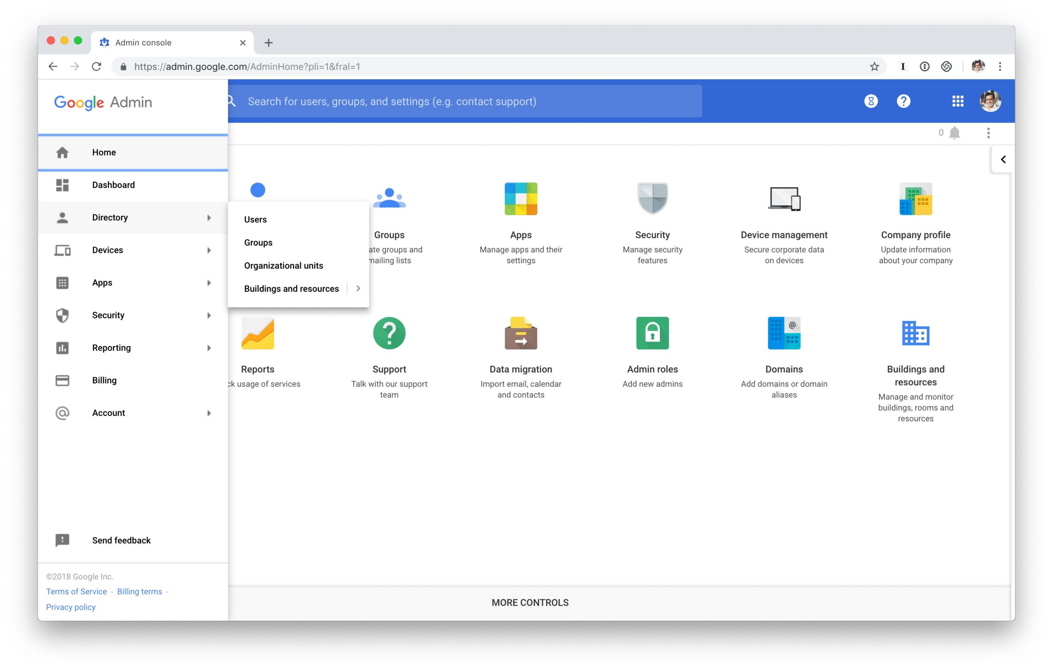Open the Buildings and resources tile icon

tap(916, 333)
